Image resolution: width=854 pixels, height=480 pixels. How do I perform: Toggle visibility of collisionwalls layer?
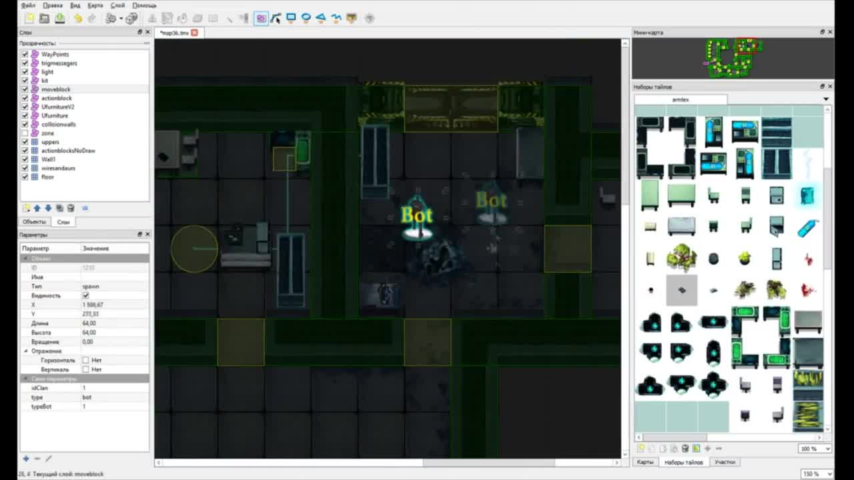tap(25, 124)
